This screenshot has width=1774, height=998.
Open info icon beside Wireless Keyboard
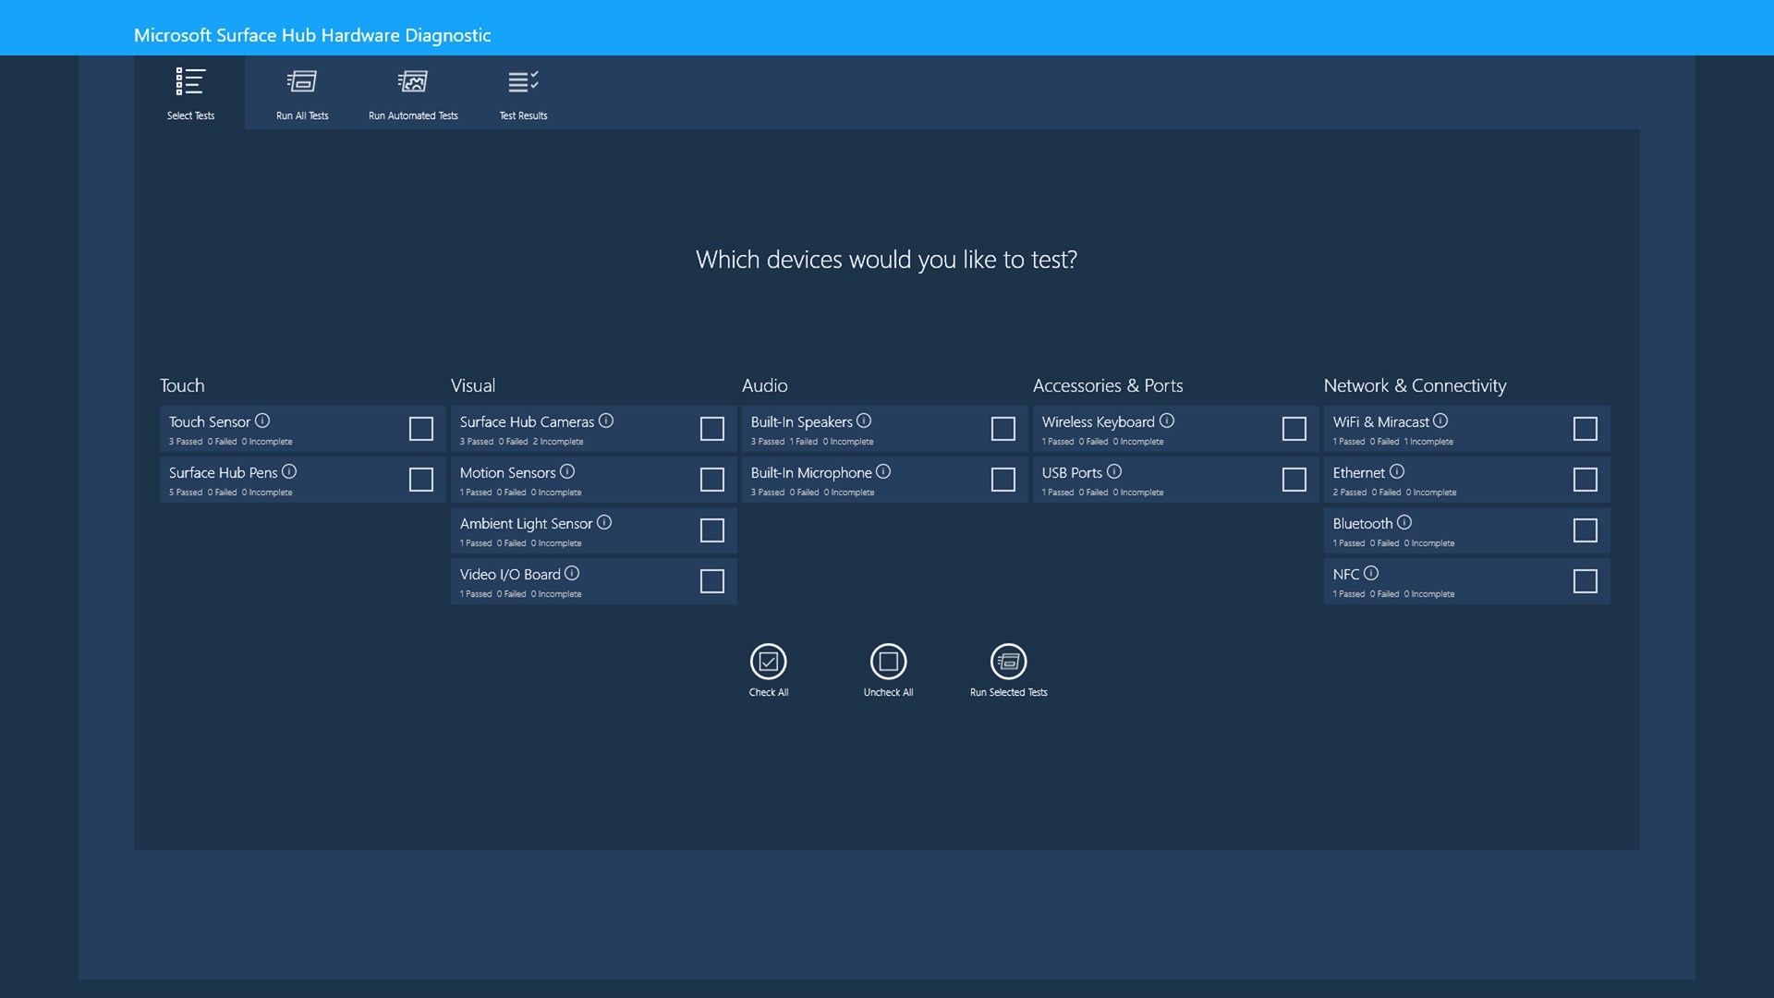coord(1167,420)
